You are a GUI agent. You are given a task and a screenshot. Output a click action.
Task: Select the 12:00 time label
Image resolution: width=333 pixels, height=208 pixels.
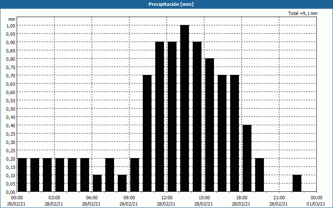click(x=167, y=198)
